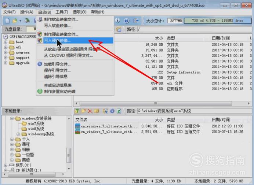Click the Open file folder toolbar icon
Screen dimensions: 254x185
coord(15,21)
